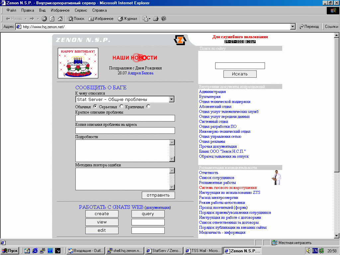Viewport: 340px width, 255px height.
Task: Open the Избранное menu
Action: [x=60, y=10]
